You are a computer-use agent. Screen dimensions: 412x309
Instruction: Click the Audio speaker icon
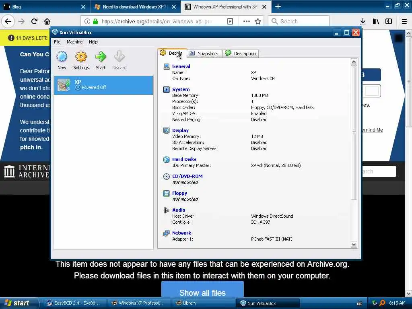[x=166, y=210]
